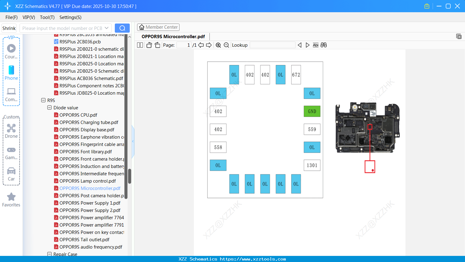Open OPPOR9S Earphone vibration file
This screenshot has width=465, height=262.
(x=92, y=137)
